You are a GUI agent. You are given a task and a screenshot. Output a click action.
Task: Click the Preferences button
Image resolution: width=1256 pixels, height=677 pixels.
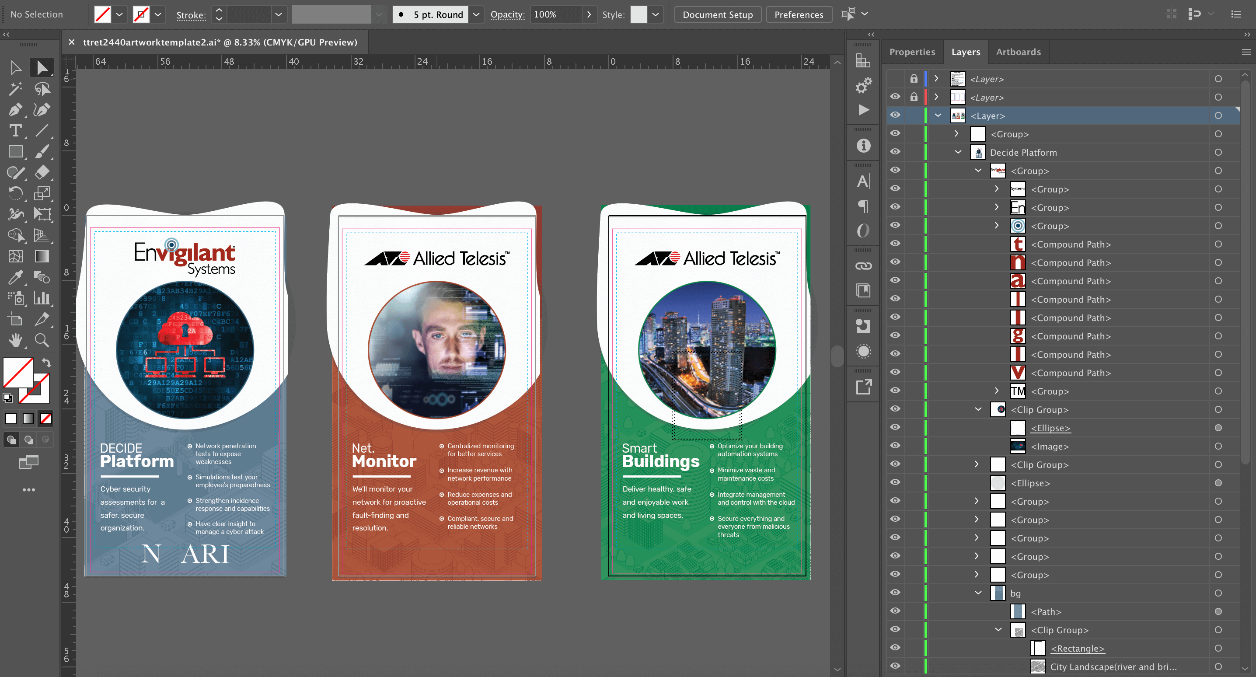799,14
